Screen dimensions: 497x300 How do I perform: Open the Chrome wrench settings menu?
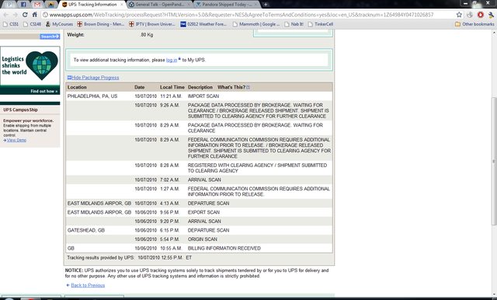491,15
